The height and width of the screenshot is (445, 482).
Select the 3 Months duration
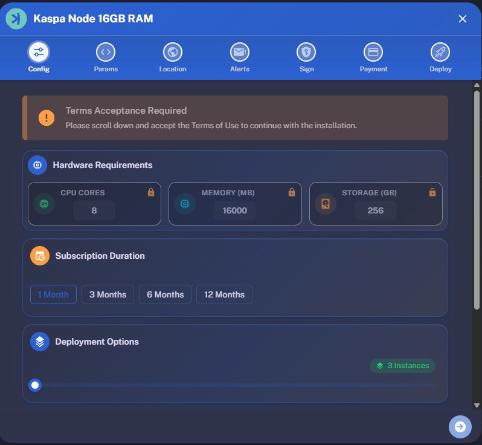click(108, 294)
